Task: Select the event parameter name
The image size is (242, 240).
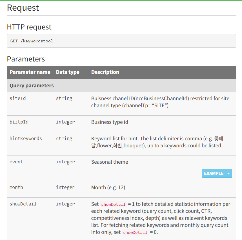Action: pos(16,162)
